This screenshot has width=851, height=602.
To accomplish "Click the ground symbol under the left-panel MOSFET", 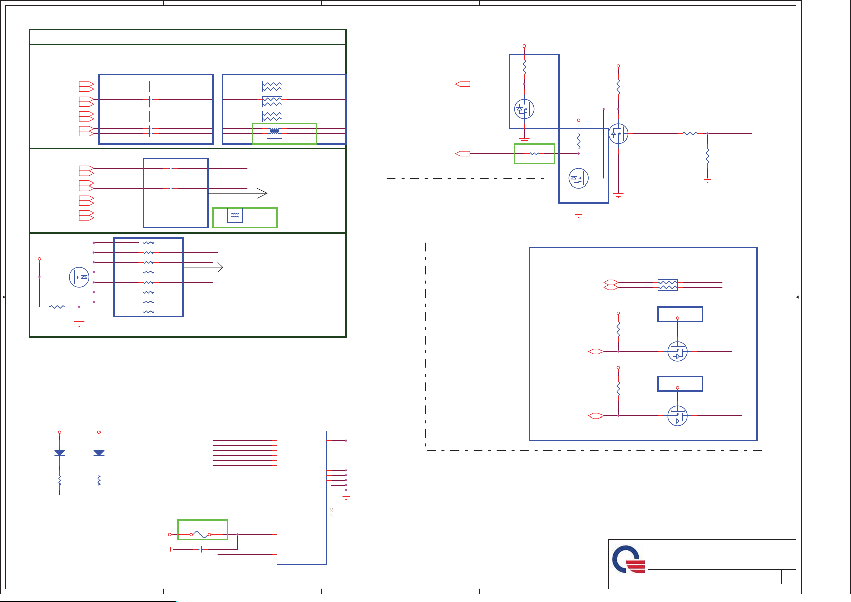I will (79, 323).
